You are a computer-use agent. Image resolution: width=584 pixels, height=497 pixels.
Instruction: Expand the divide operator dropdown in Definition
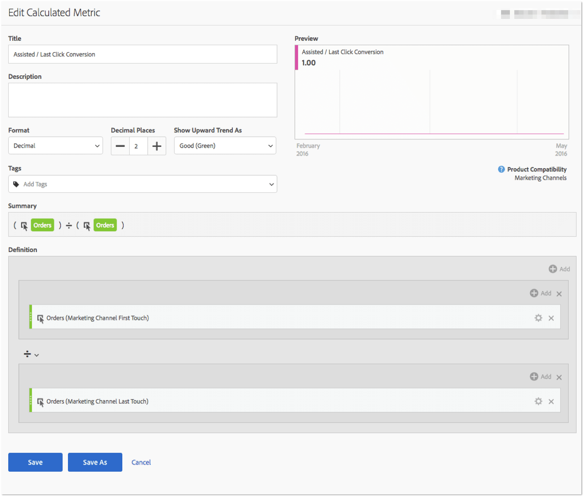(x=37, y=355)
